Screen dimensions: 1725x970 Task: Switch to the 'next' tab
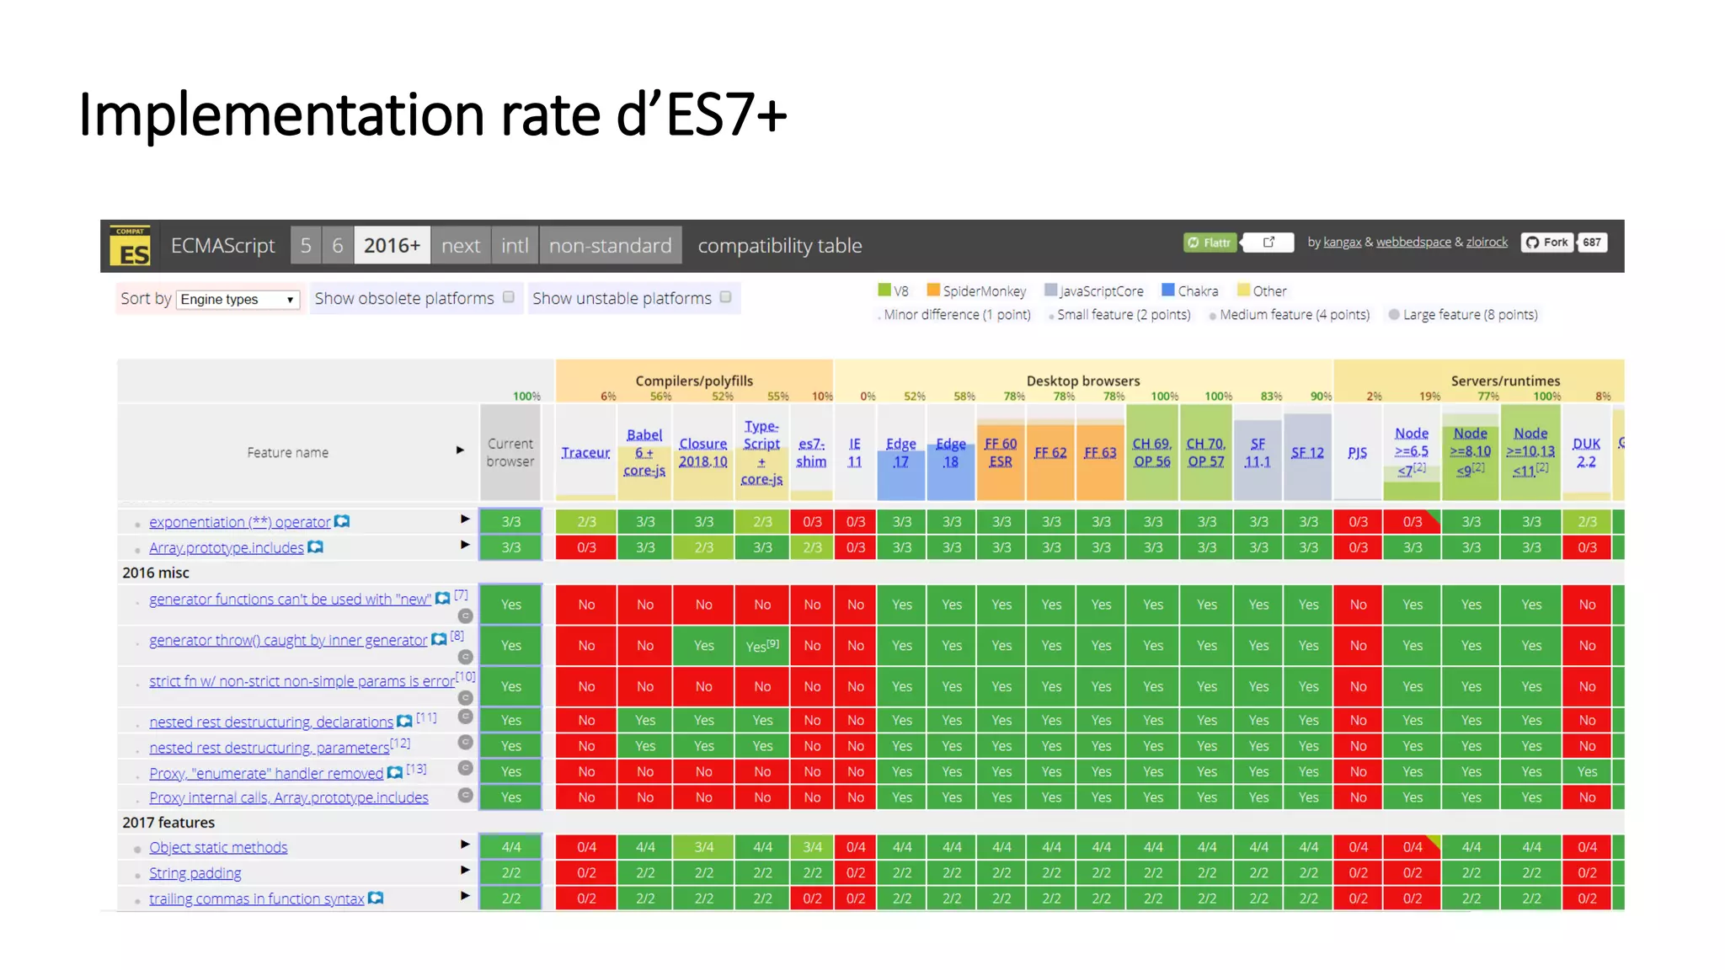coord(461,246)
